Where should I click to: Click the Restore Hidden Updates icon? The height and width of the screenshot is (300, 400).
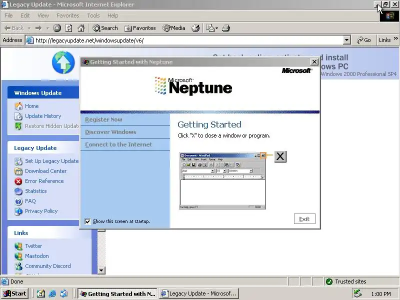point(18,126)
